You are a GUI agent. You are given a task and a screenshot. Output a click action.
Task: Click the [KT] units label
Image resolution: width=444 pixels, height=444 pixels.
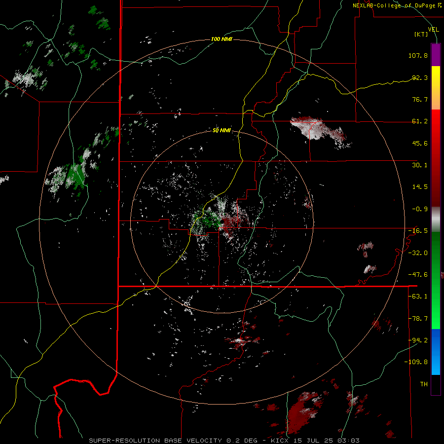[x=421, y=34]
